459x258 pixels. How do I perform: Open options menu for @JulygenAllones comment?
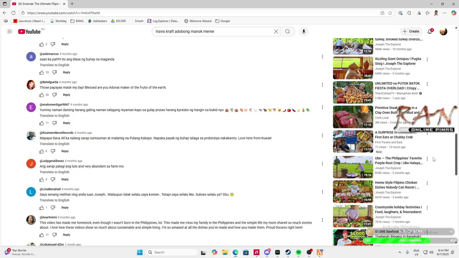point(322,164)
